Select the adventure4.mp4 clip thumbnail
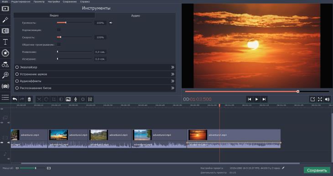Viewport: 333px width, 176px height. coord(142,135)
